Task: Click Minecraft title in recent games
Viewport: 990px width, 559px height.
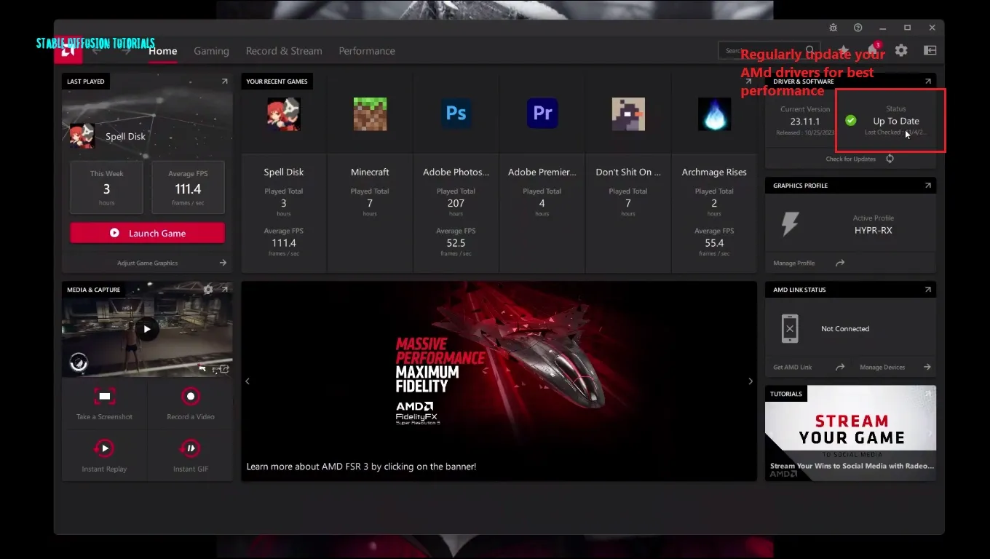Action: click(x=370, y=173)
